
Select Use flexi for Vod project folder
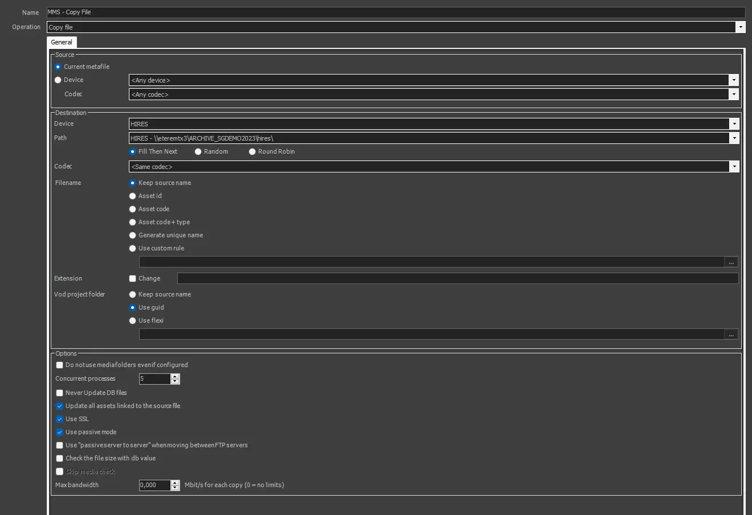(133, 321)
